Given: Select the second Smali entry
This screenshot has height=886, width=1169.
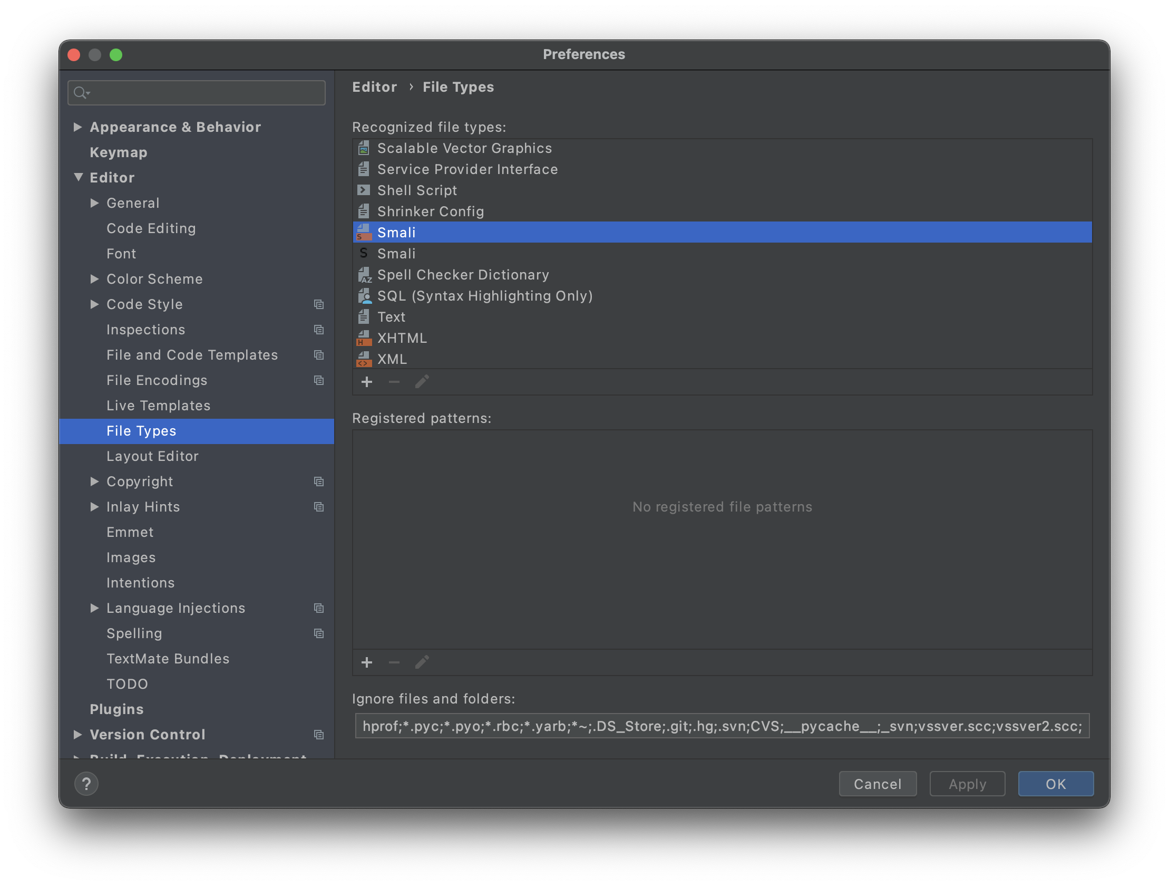Looking at the screenshot, I should 396,253.
